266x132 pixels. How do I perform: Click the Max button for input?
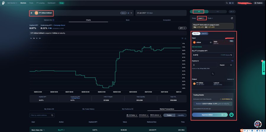(231, 41)
